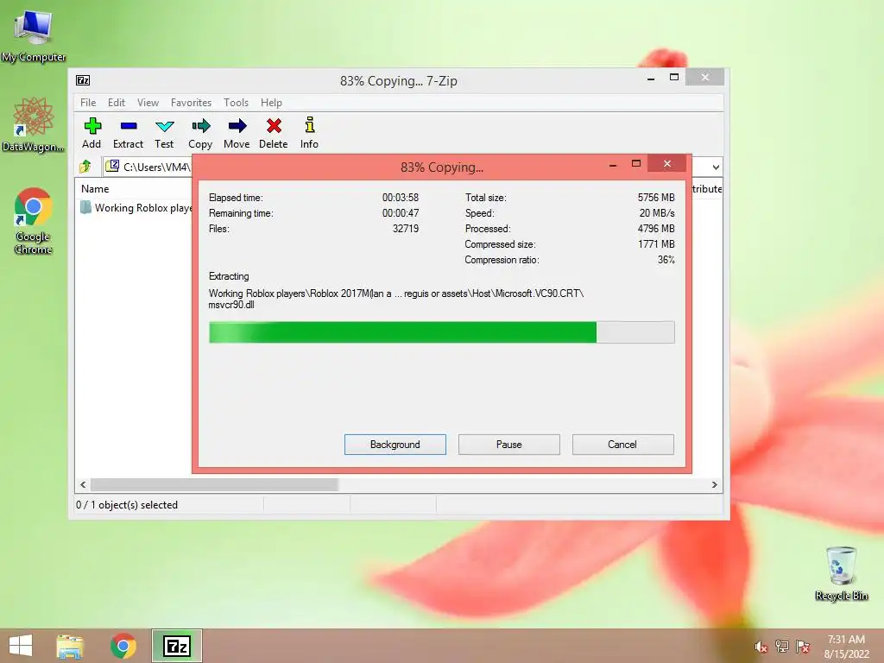Viewport: 884px width, 663px height.
Task: Click the Remaining time value 00:00:47
Action: point(401,213)
